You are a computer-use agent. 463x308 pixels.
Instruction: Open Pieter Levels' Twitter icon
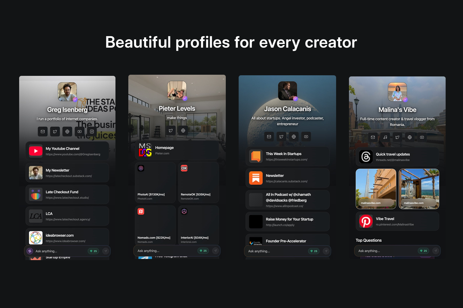[x=171, y=130]
